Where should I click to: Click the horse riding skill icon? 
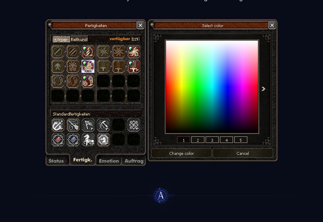click(88, 140)
